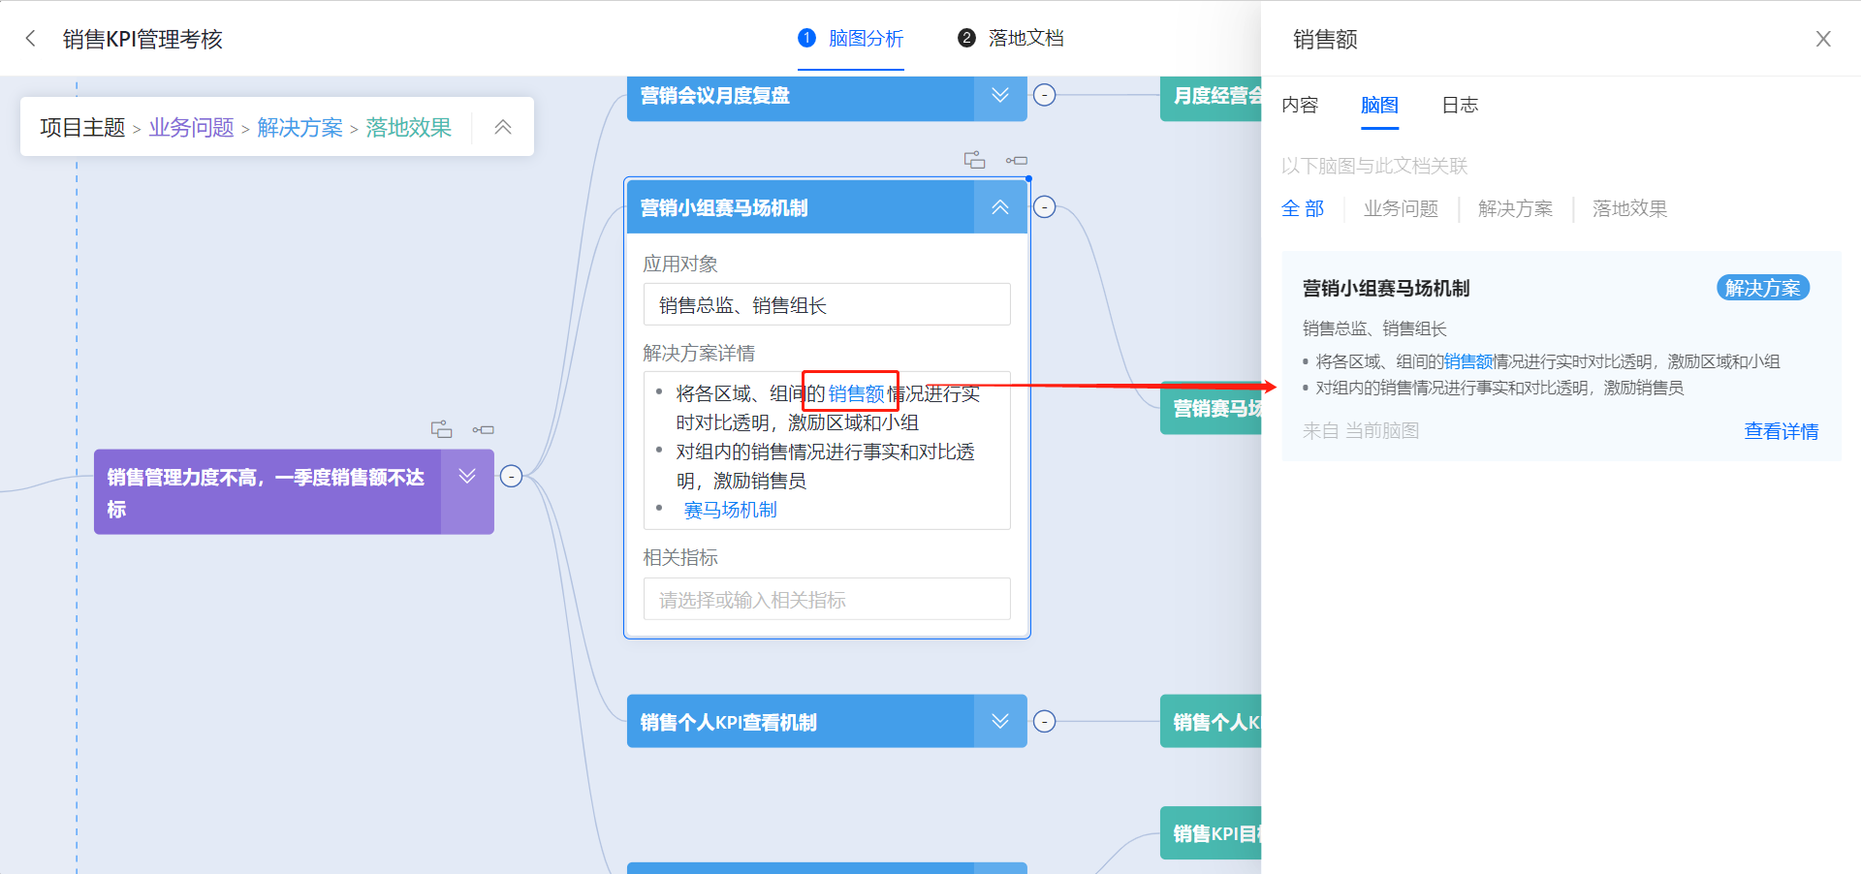Viewport: 1861px width, 874px height.
Task: Open the 赛马场机制 link in solution details
Action: pyautogui.click(x=731, y=510)
